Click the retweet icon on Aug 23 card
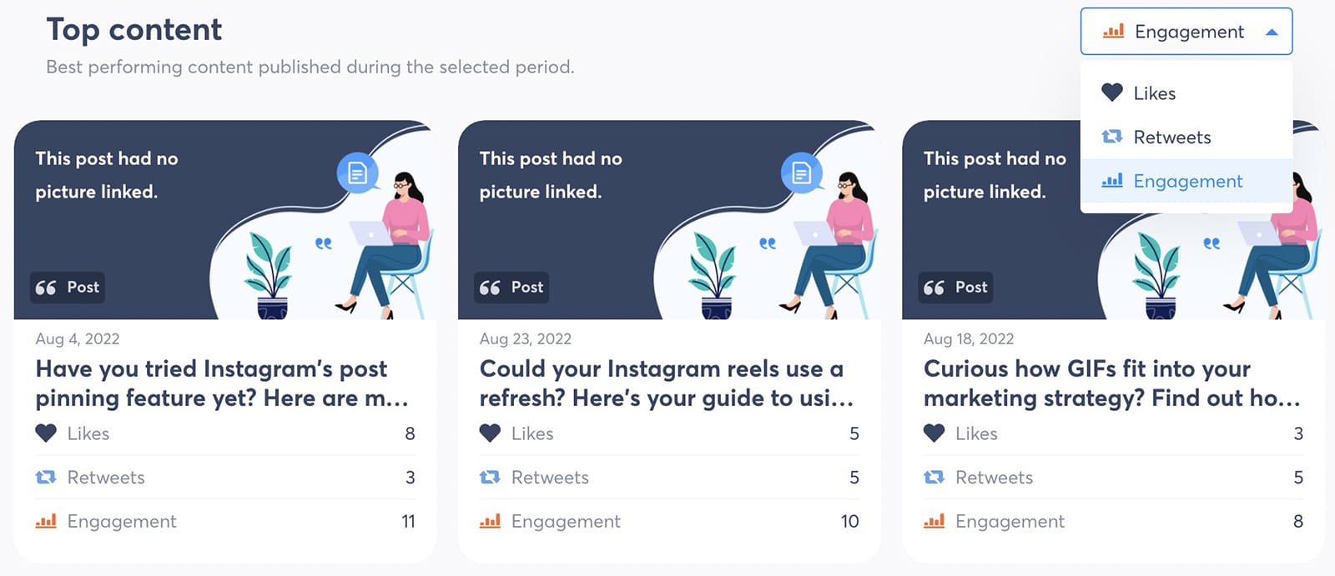This screenshot has height=576, width=1335. [490, 478]
